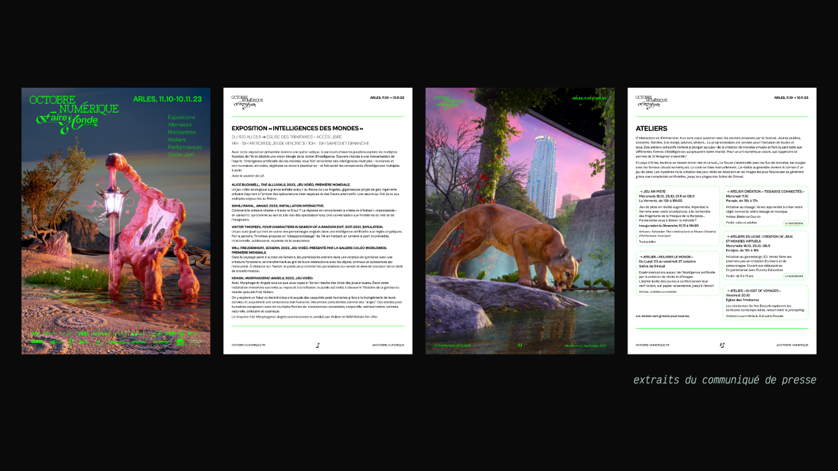This screenshot has width=838, height=471.
Task: Click 'Game Jam' on the cover poster
Action: pyautogui.click(x=180, y=155)
